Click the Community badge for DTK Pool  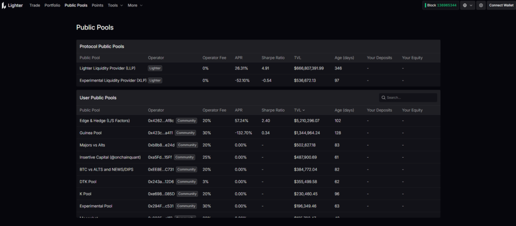pos(186,182)
